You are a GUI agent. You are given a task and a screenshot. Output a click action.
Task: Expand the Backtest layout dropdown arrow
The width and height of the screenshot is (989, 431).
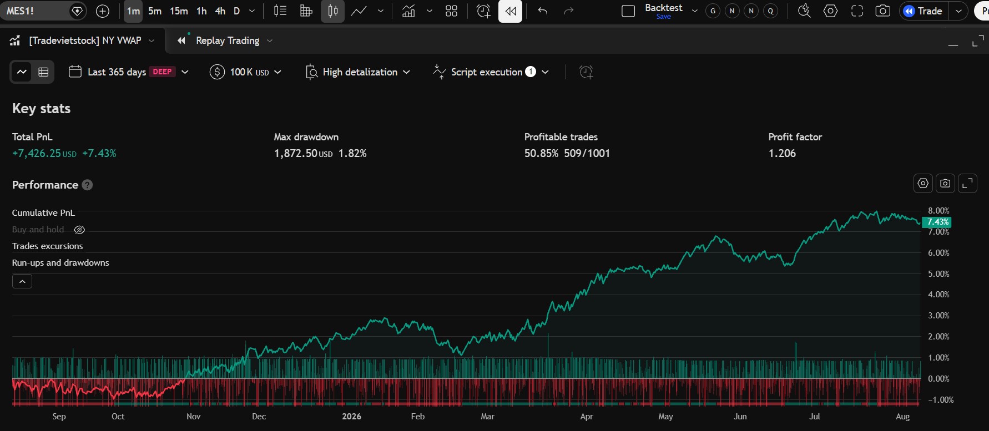(694, 11)
